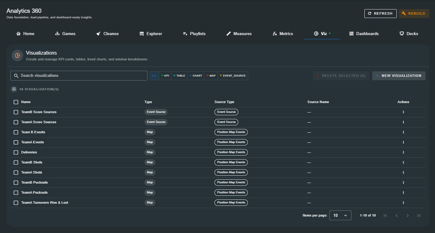The image size is (435, 233).
Task: Check the TeamA Shots row
Action: pos(16,173)
